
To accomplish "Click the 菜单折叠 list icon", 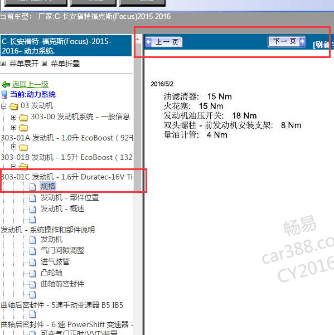I will pos(44,63).
